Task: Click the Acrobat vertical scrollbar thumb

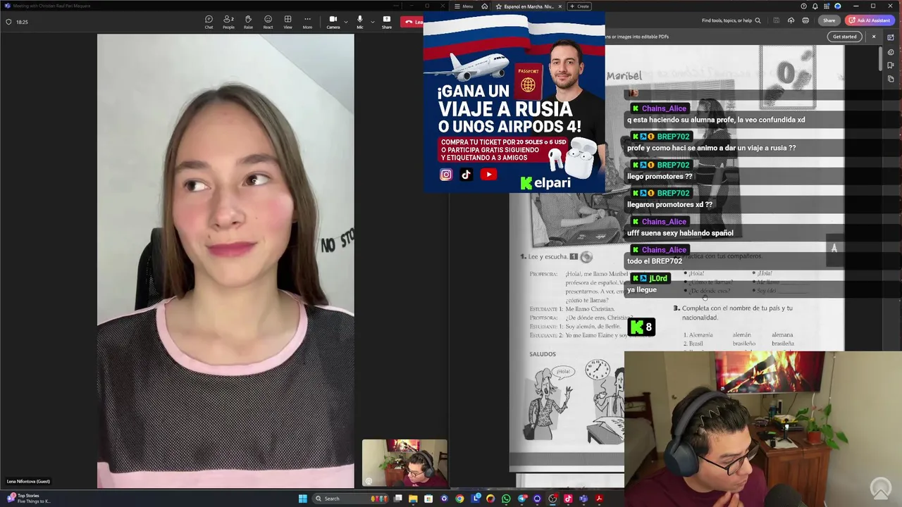Action: (880, 58)
